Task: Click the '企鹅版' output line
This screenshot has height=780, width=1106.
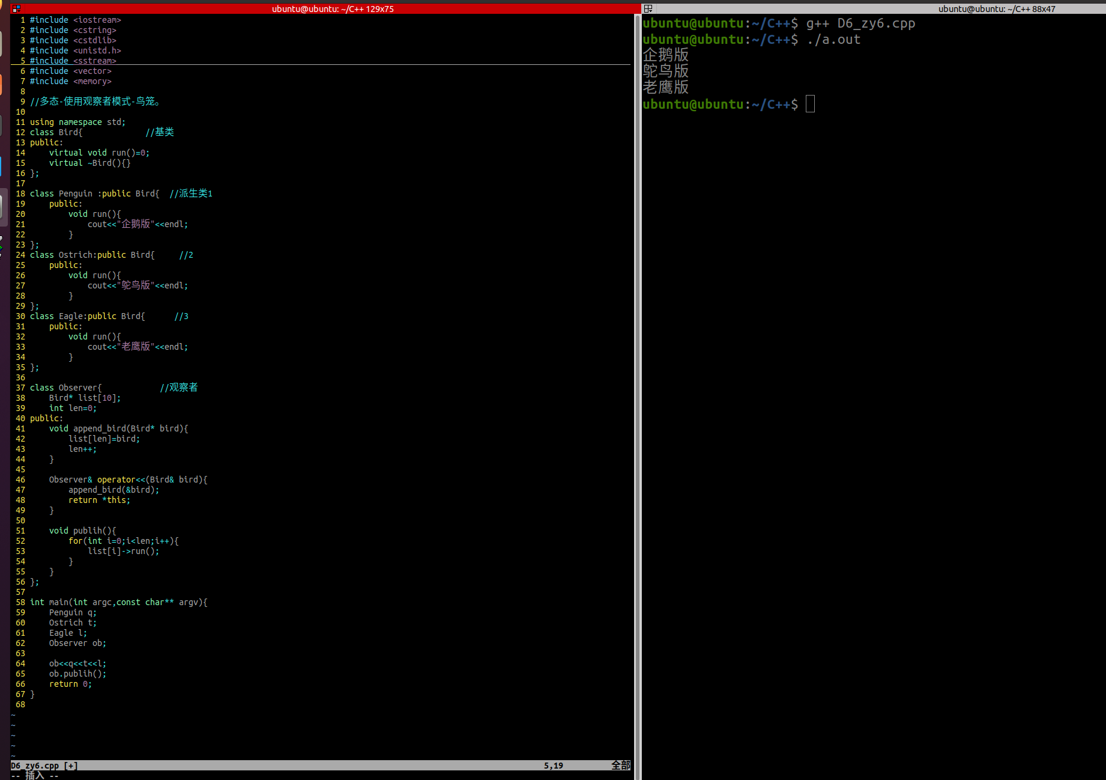Action: (665, 55)
